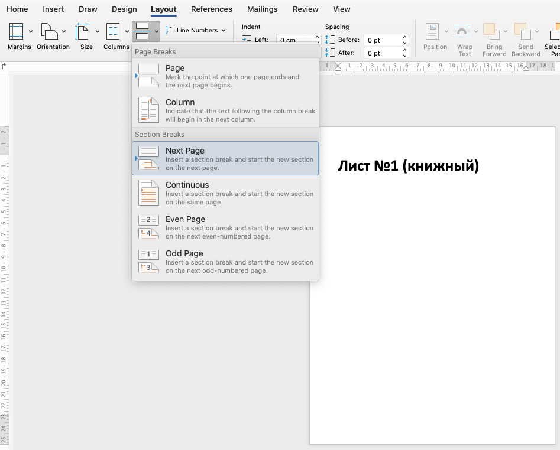Open the Draw tab

(x=88, y=9)
